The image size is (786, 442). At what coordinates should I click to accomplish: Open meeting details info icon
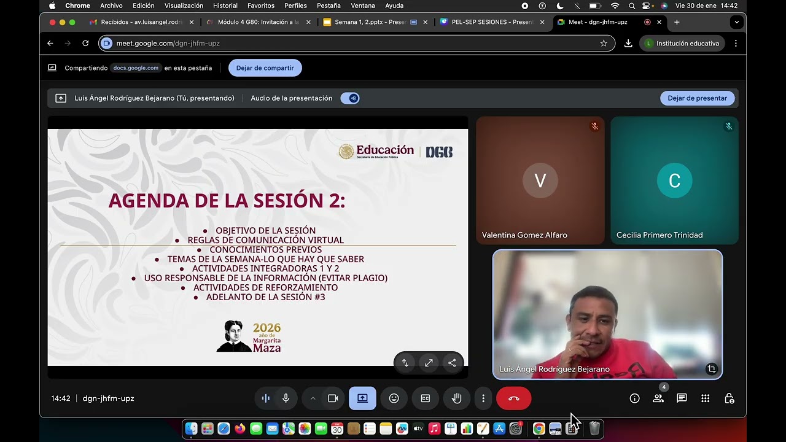[x=634, y=398]
